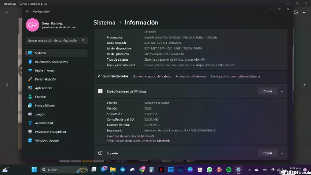Focus the Buscar una opción de configuración field
Image resolution: width=311 pixels, height=175 pixels.
coord(57,41)
